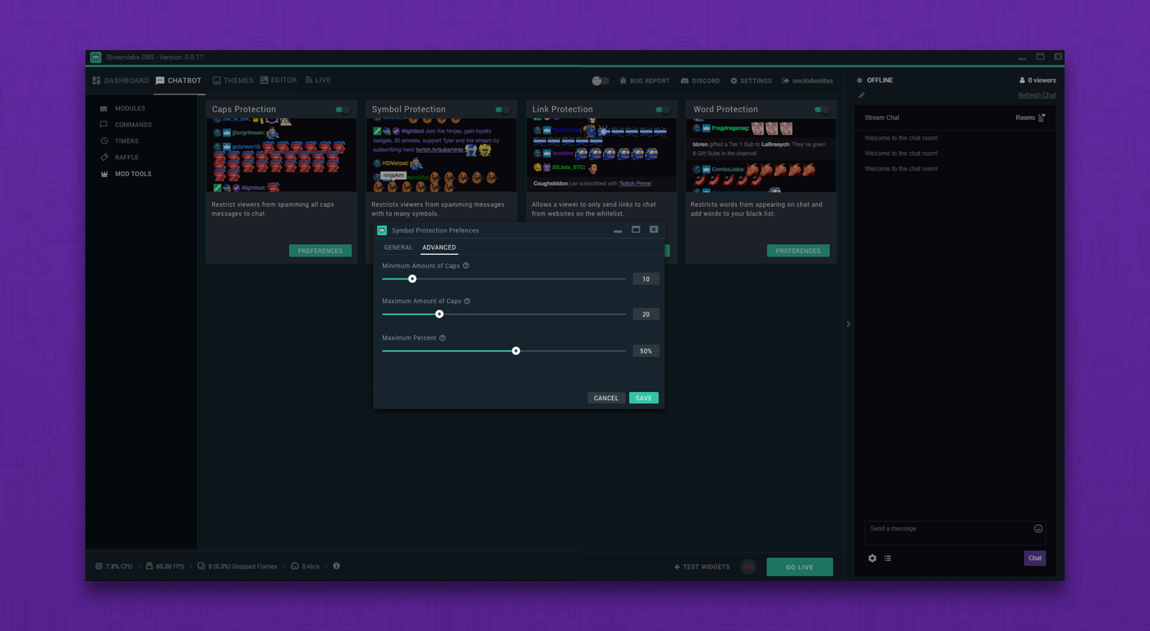Click Maximum Amount of Caps help icon
The width and height of the screenshot is (1150, 631).
point(467,302)
